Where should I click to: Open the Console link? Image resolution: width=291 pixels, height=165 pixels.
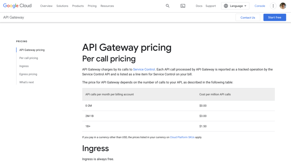[260, 6]
